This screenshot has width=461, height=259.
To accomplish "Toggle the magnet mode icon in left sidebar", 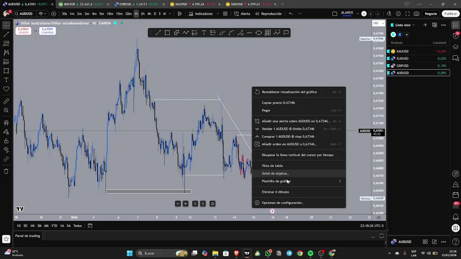I will point(6,123).
